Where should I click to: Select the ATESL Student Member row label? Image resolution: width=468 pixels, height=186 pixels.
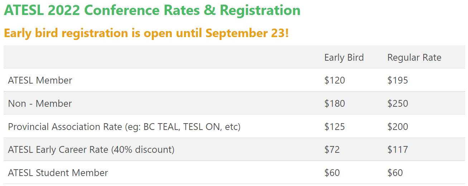click(58, 173)
